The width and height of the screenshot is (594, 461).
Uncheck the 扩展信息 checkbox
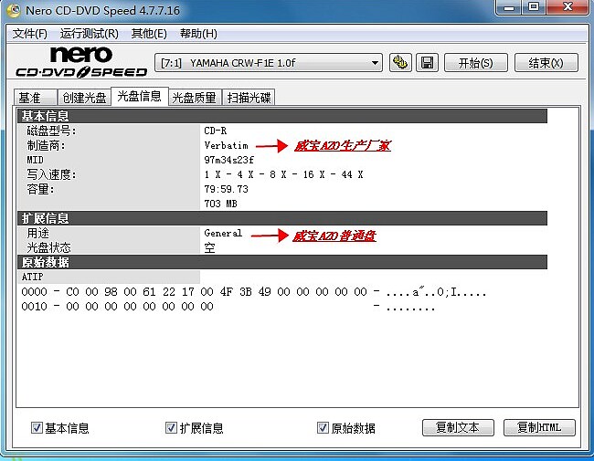tap(171, 428)
